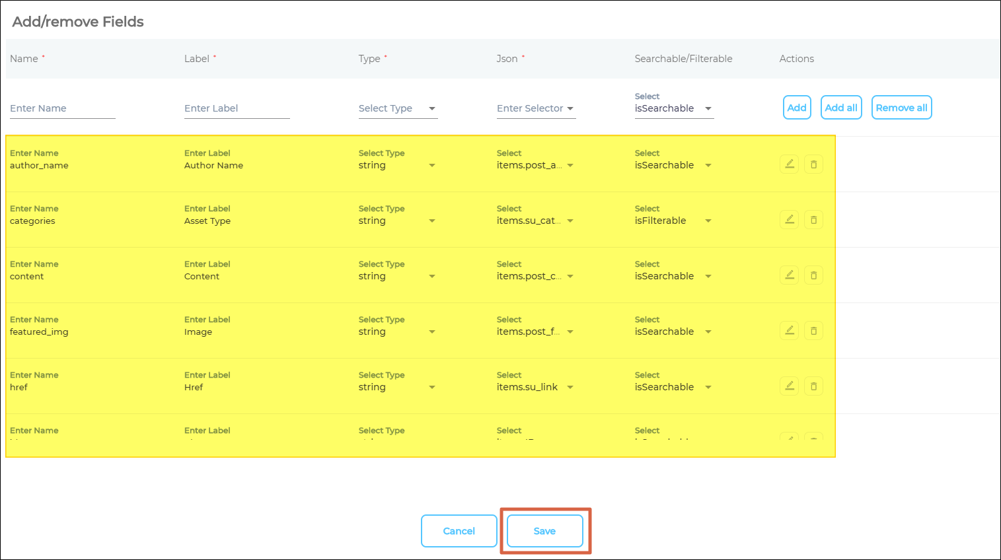Click the edit pencil icon for author_name row
1001x560 pixels.
coord(789,164)
